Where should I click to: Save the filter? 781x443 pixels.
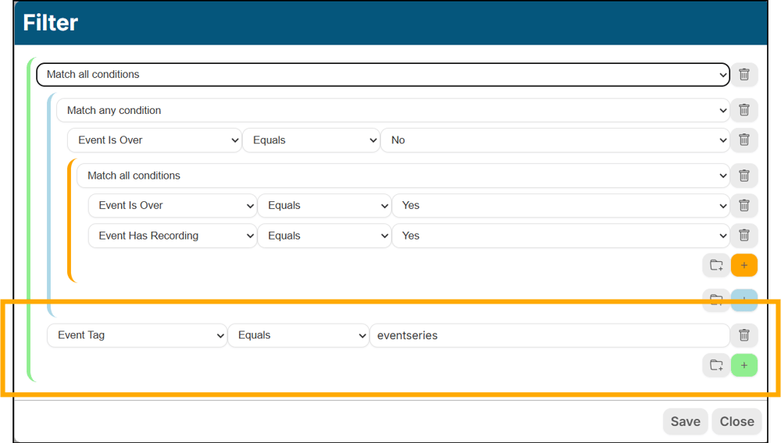coord(686,421)
